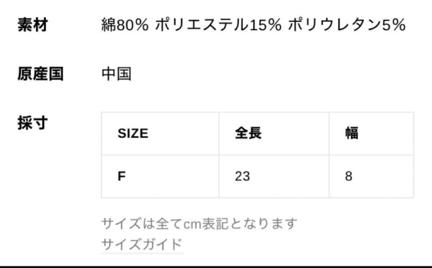Screen dimensions: 432x268
Task: Click the ポリウレタン5% text
Action: pyautogui.click(x=347, y=26)
